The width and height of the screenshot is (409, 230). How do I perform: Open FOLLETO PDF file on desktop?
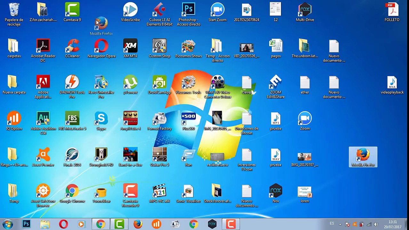coord(392,12)
